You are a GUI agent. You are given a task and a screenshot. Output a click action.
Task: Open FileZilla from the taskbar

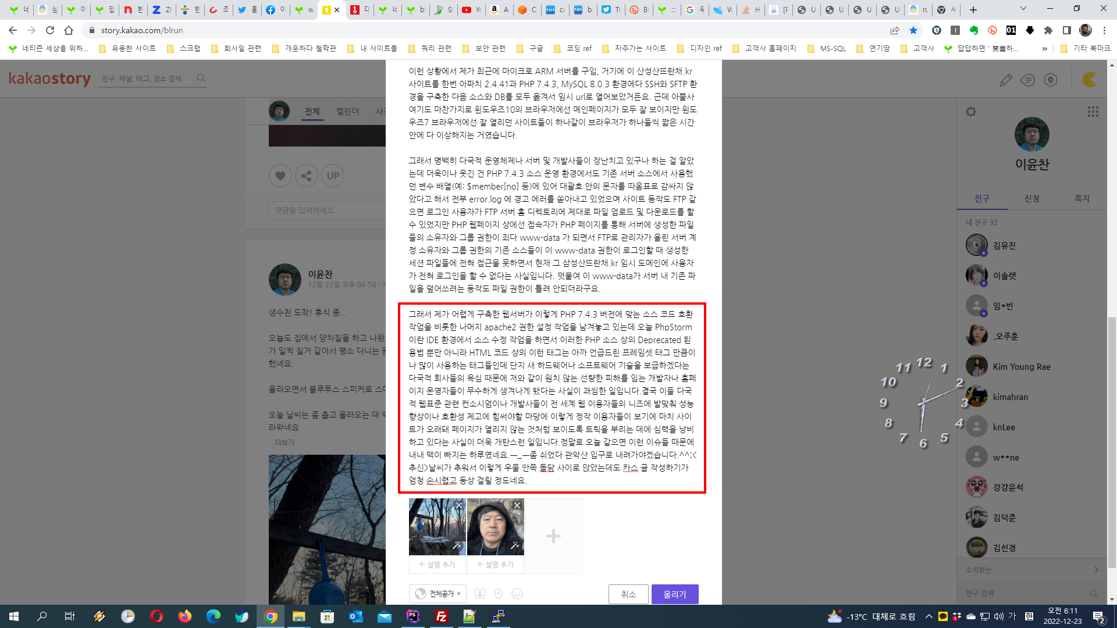tap(442, 616)
